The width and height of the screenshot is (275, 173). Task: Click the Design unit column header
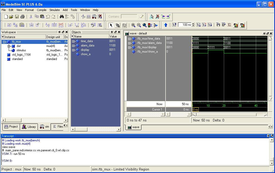coord(54,37)
